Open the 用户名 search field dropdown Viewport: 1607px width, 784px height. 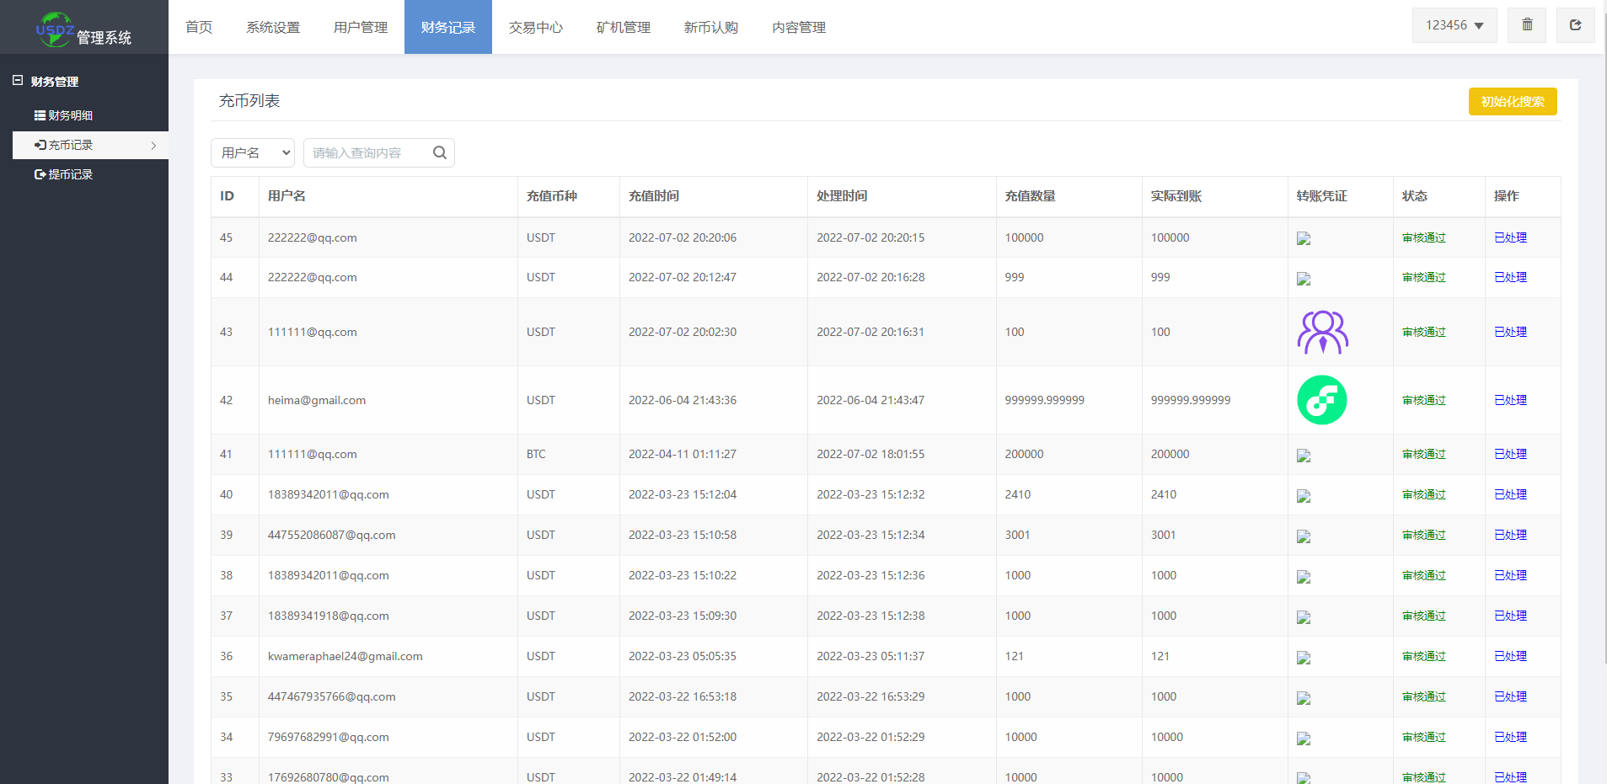coord(253,152)
